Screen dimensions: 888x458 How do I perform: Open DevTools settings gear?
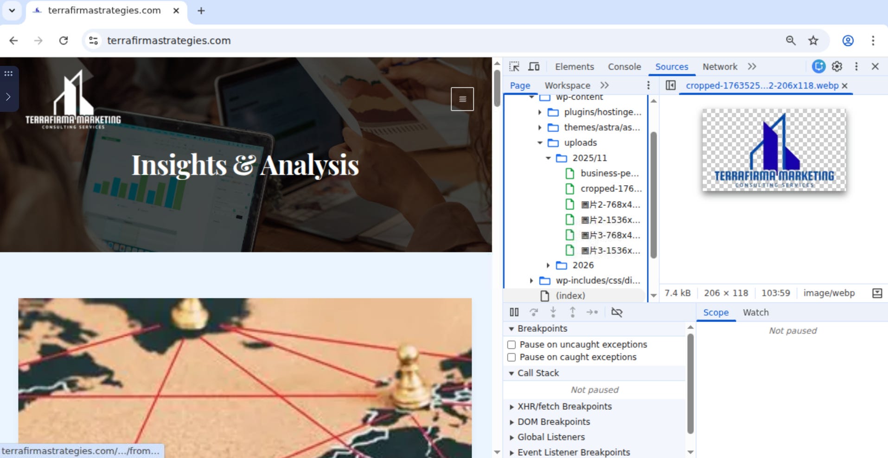[837, 66]
